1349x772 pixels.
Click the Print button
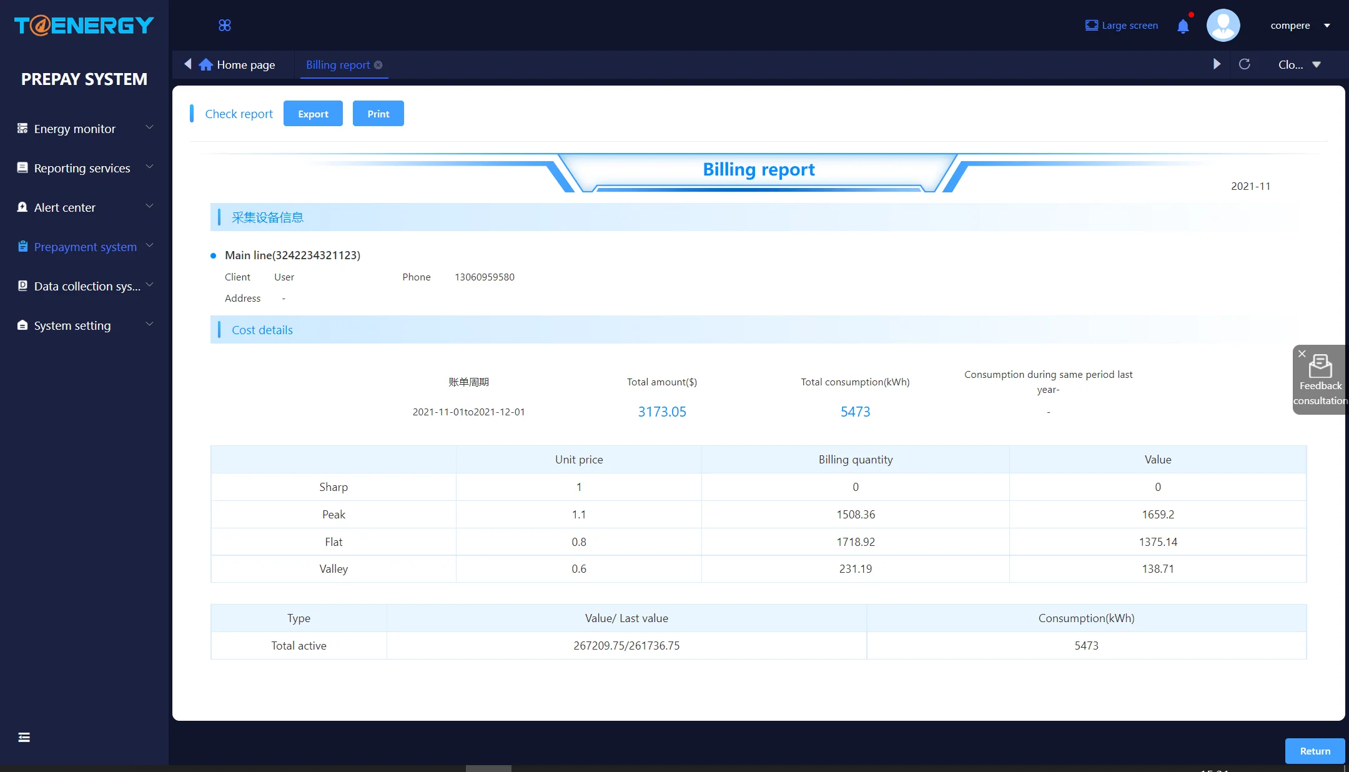coord(378,114)
